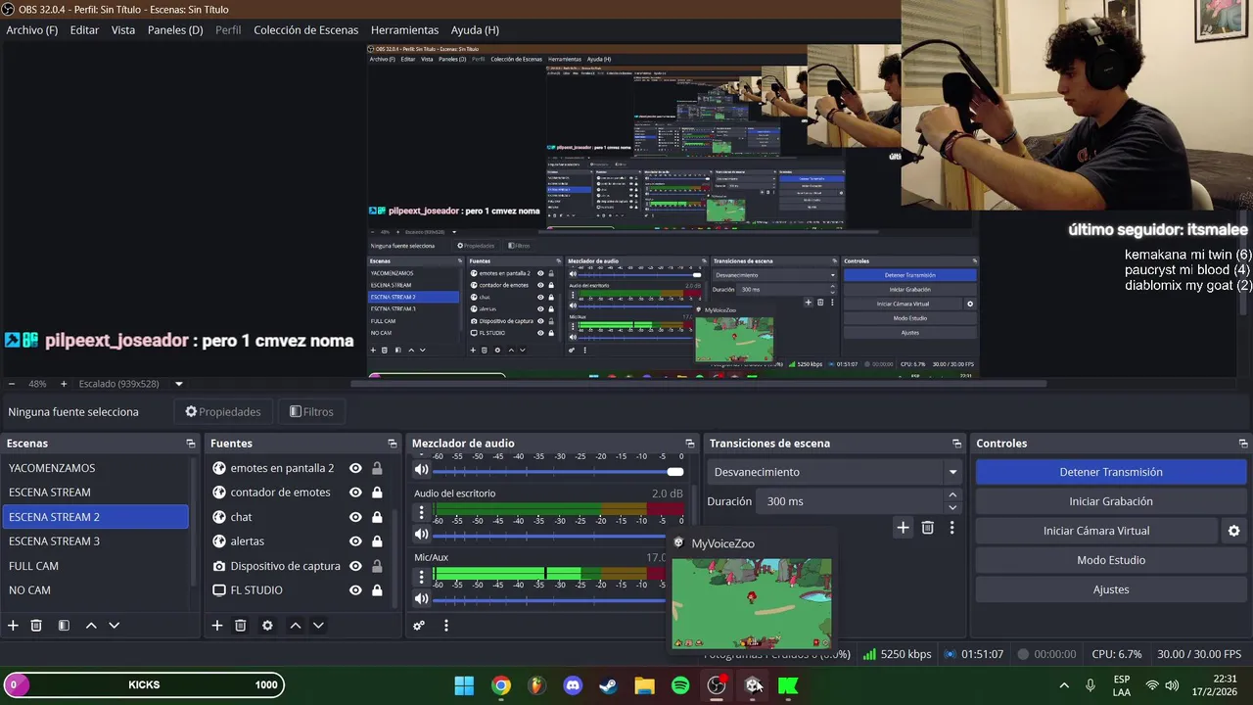
Task: Open the Vista menu
Action: 123,30
